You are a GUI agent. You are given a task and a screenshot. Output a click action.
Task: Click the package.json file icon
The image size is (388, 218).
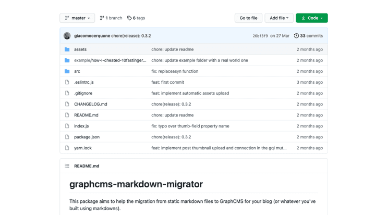[x=67, y=137]
